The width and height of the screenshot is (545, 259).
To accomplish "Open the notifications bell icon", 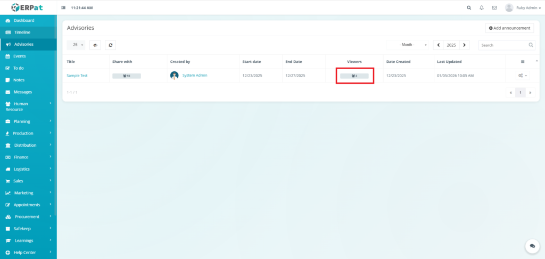I will pyautogui.click(x=482, y=8).
